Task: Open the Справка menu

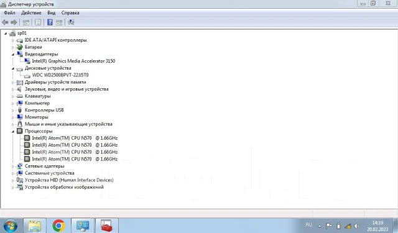Action: (70, 12)
